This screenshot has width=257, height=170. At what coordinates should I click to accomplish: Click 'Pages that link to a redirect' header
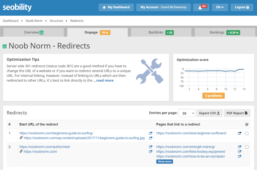[178, 124]
